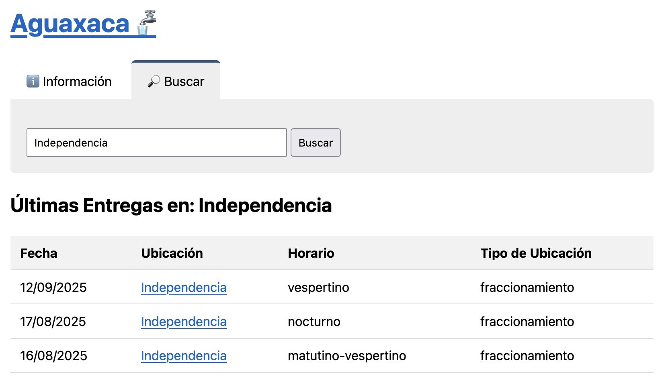The width and height of the screenshot is (664, 387).
Task: Follow Independencia link dated 16/08/2025
Action: tap(184, 356)
